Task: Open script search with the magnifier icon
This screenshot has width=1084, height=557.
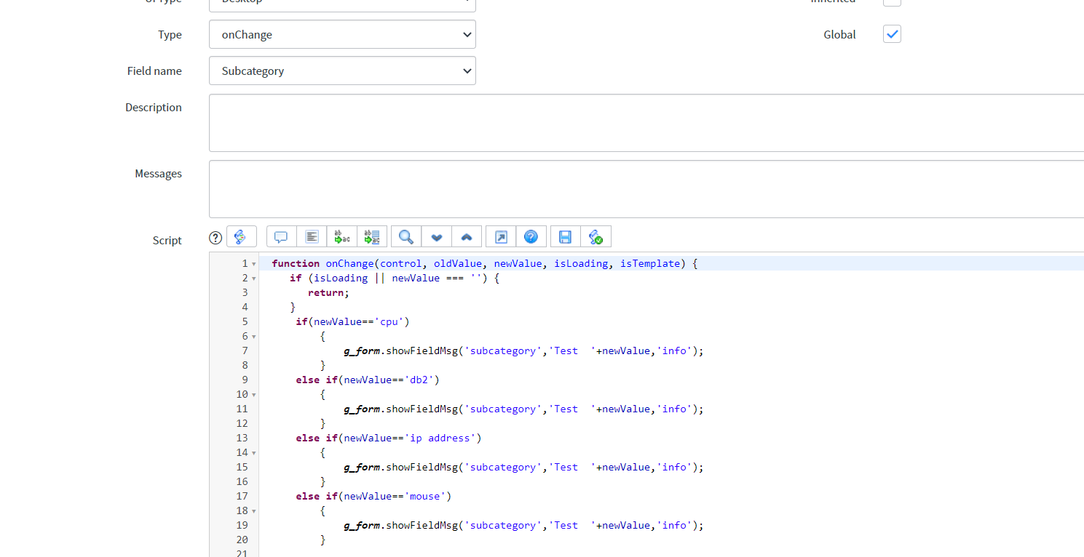Action: [406, 237]
